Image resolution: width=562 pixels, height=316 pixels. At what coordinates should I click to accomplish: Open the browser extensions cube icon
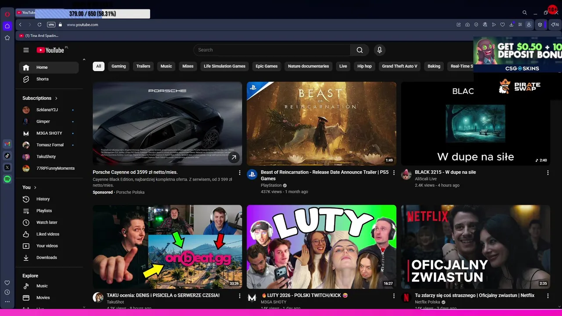tap(540, 25)
